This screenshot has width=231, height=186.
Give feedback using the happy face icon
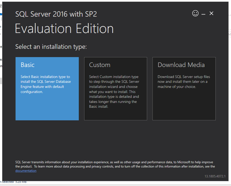[x=195, y=13]
